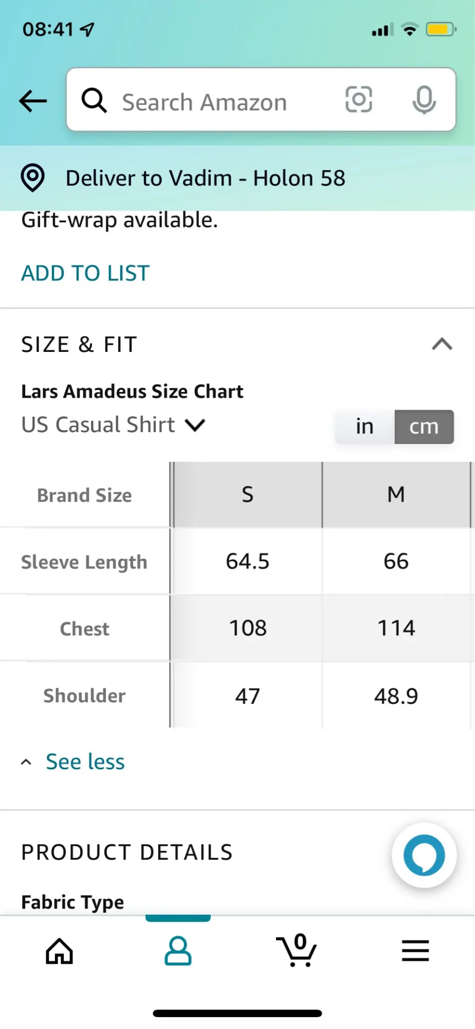
Task: Open the hamburger menu tab
Action: [415, 951]
